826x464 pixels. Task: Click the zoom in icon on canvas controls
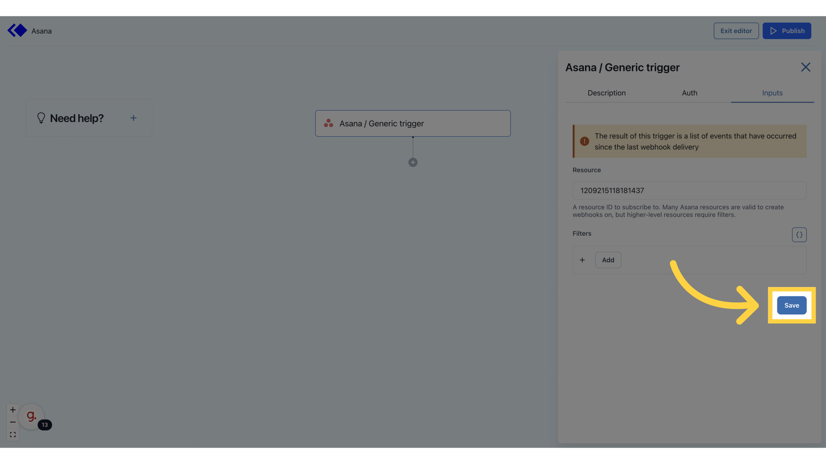(x=12, y=409)
